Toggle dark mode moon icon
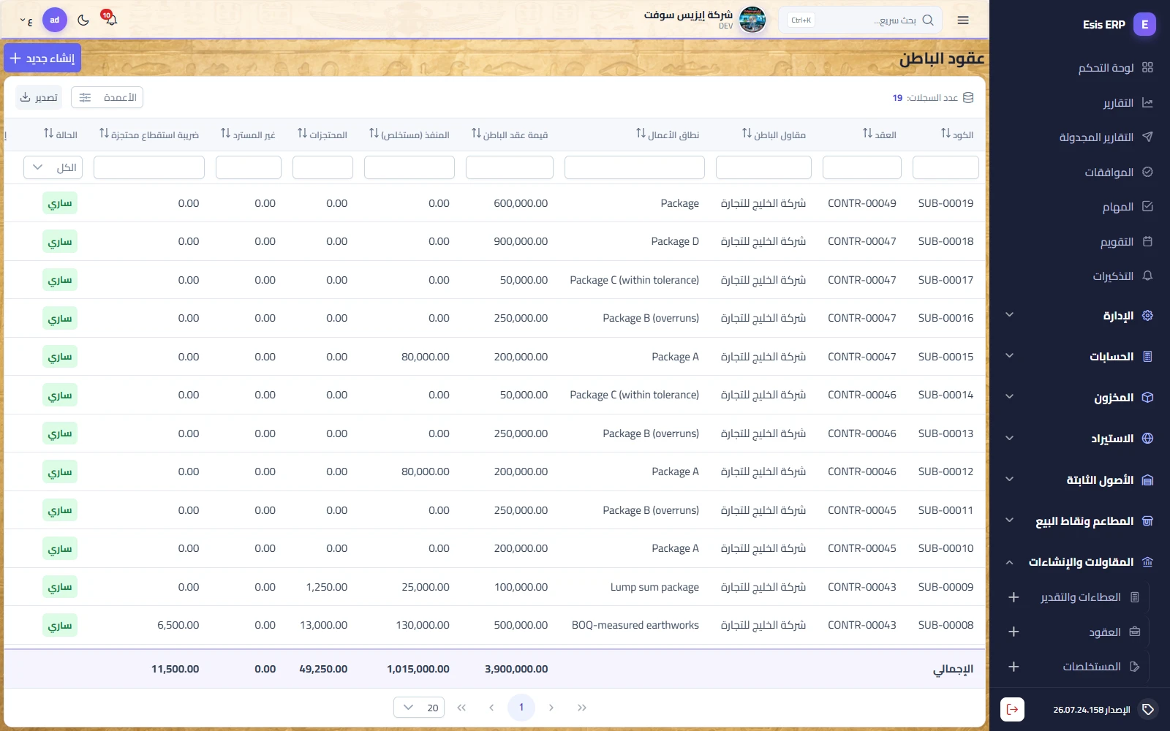The image size is (1170, 731). [x=83, y=20]
